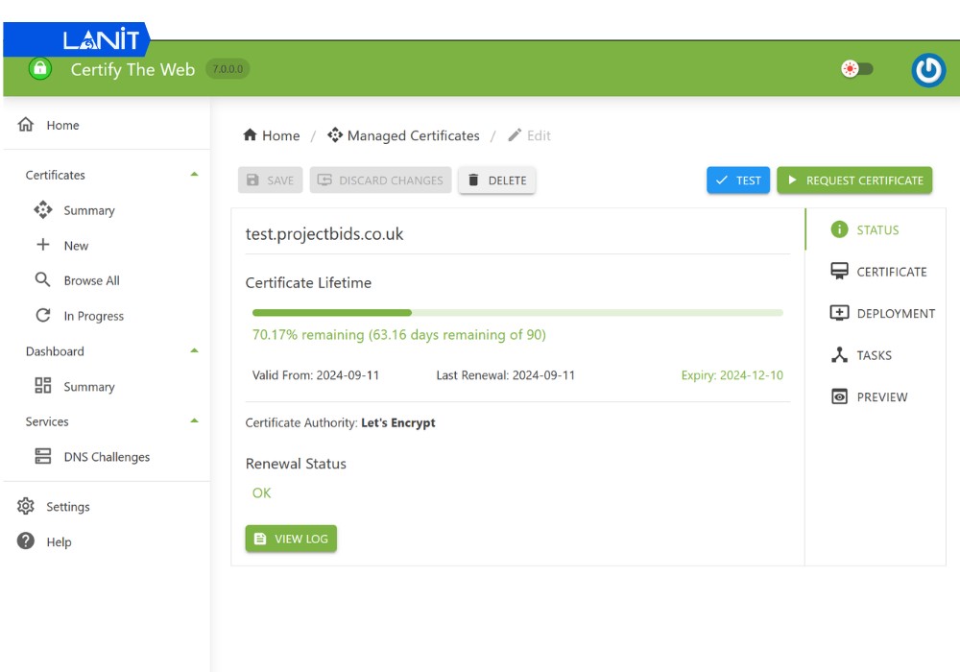Image resolution: width=960 pixels, height=672 pixels.
Task: Collapse the Certificates sidebar section
Action: tap(194, 175)
